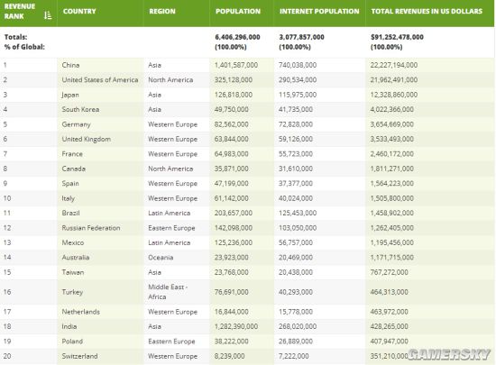Select the Japan row country name

70,95
